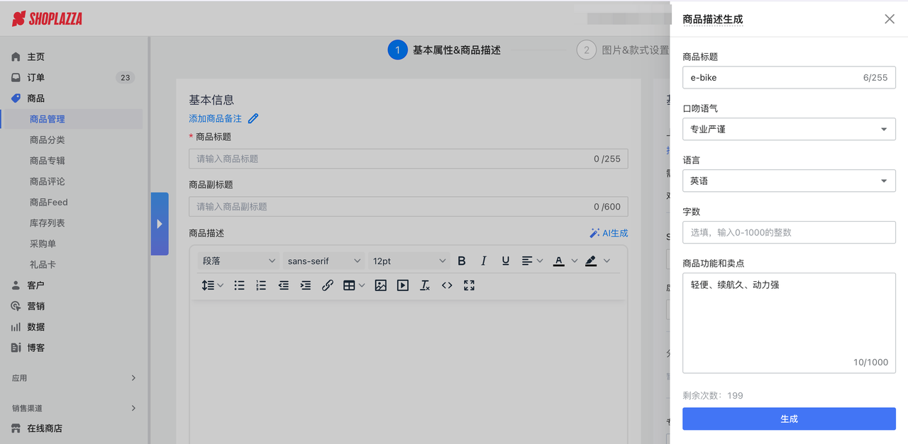Switch to code view in the editor
The height and width of the screenshot is (444, 908).
click(x=447, y=285)
